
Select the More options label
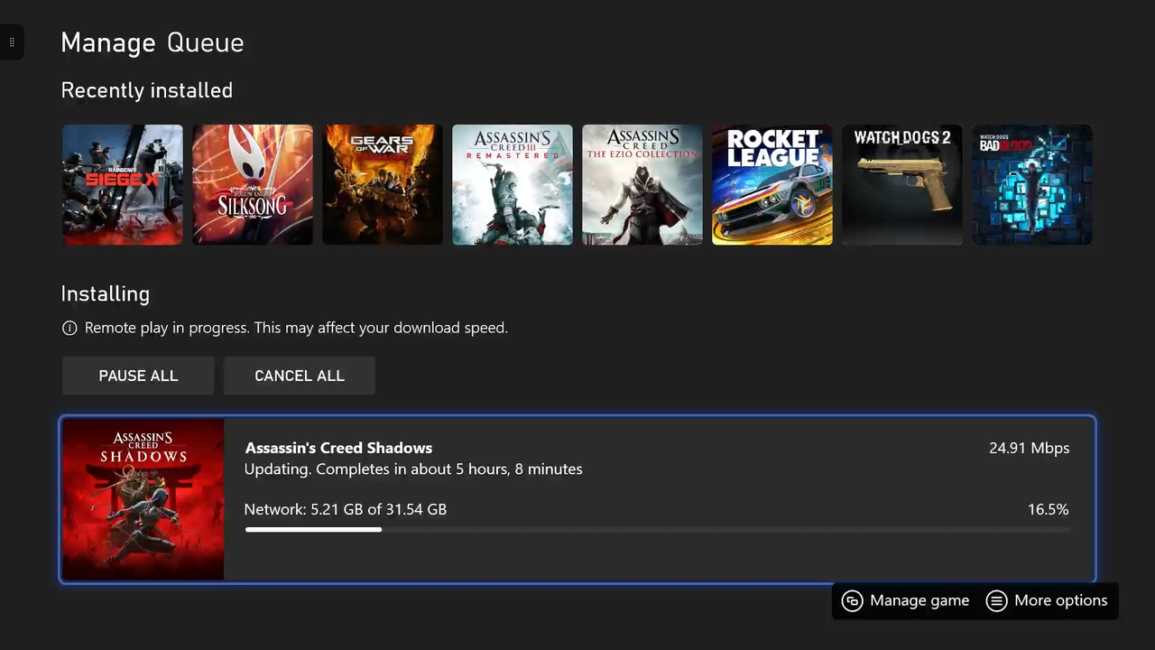[1061, 600]
